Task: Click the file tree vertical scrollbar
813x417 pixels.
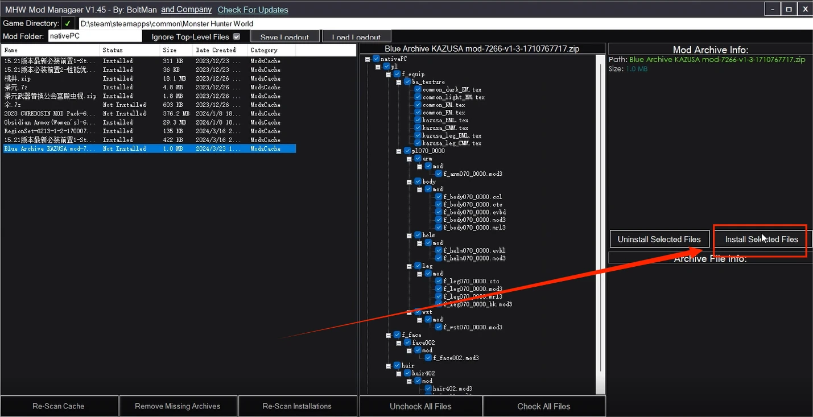Action: pyautogui.click(x=600, y=224)
